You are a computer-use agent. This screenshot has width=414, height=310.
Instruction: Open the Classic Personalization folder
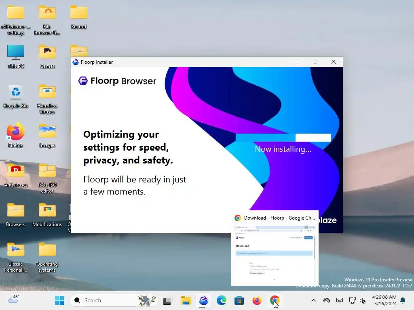coord(16,258)
